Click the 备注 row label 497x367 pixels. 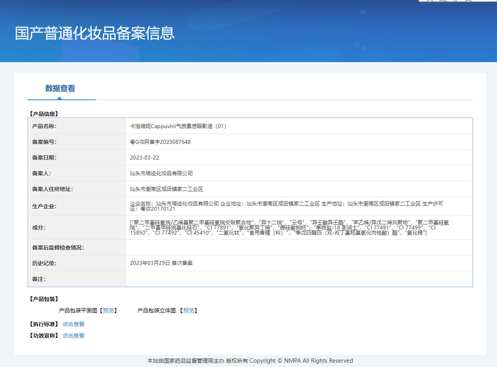(x=39, y=279)
